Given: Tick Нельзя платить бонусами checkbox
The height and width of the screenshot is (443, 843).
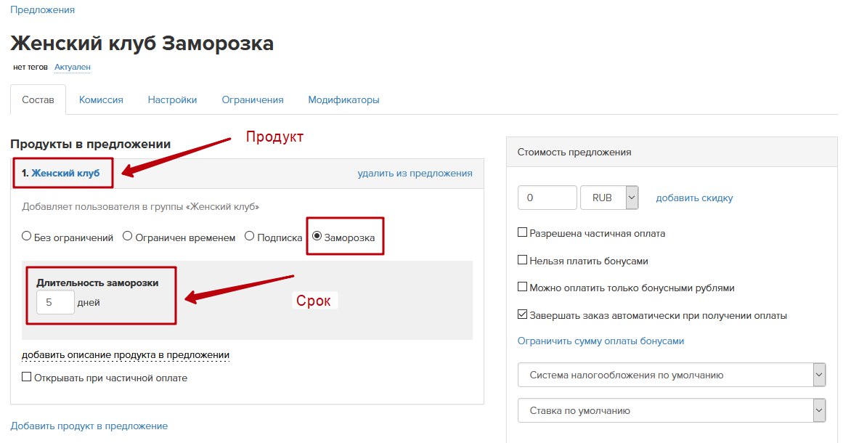Looking at the screenshot, I should (522, 260).
